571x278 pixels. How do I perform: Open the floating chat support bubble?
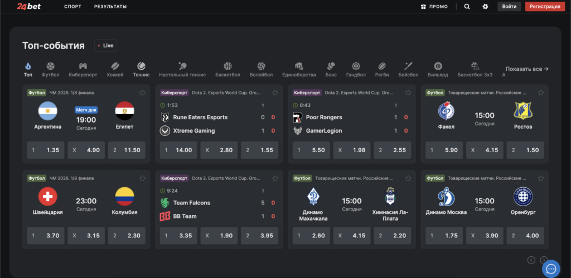(x=551, y=269)
